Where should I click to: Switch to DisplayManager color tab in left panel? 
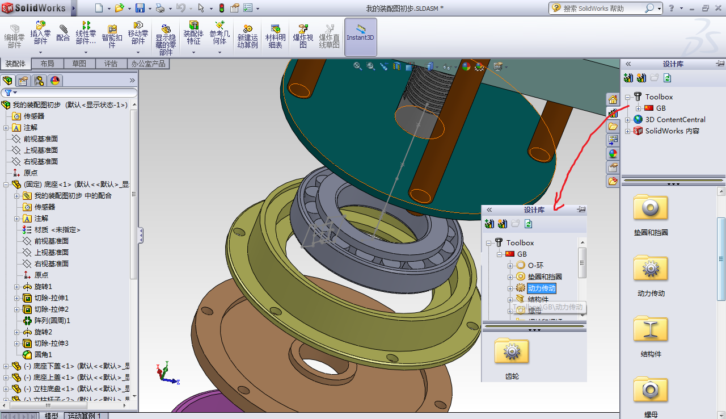point(55,81)
